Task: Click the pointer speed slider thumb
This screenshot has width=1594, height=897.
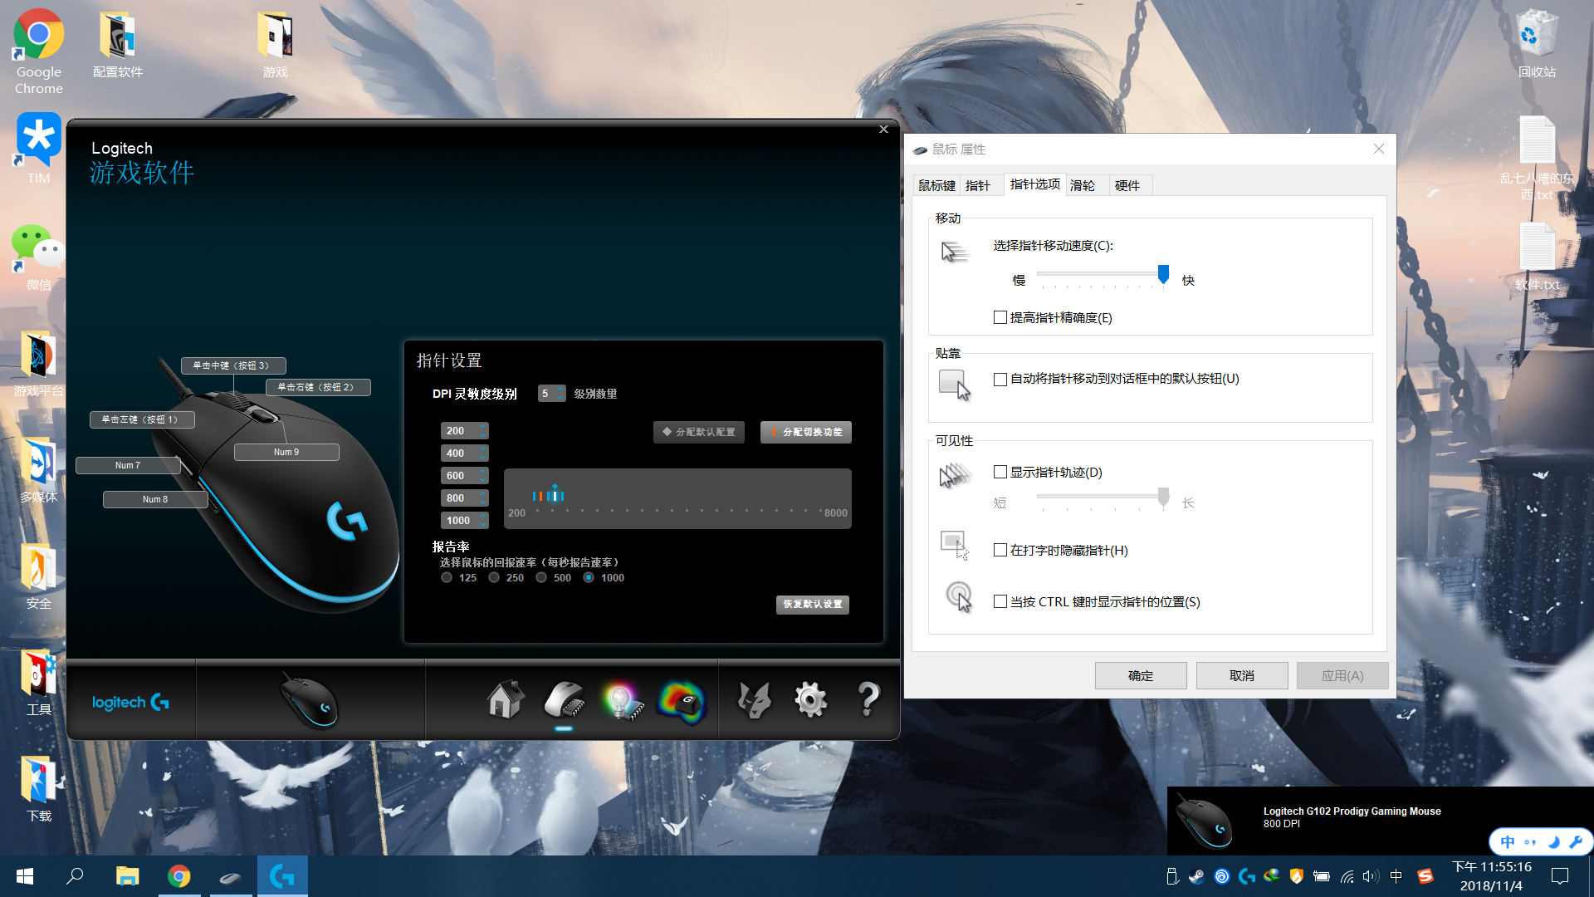Action: click(x=1163, y=275)
